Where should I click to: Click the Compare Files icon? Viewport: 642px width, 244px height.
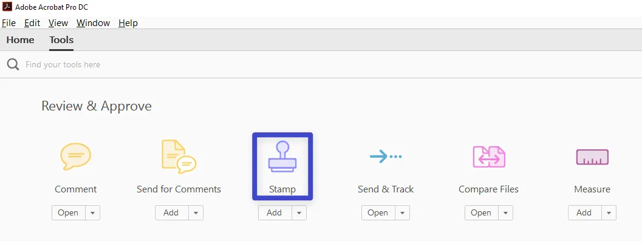click(489, 157)
